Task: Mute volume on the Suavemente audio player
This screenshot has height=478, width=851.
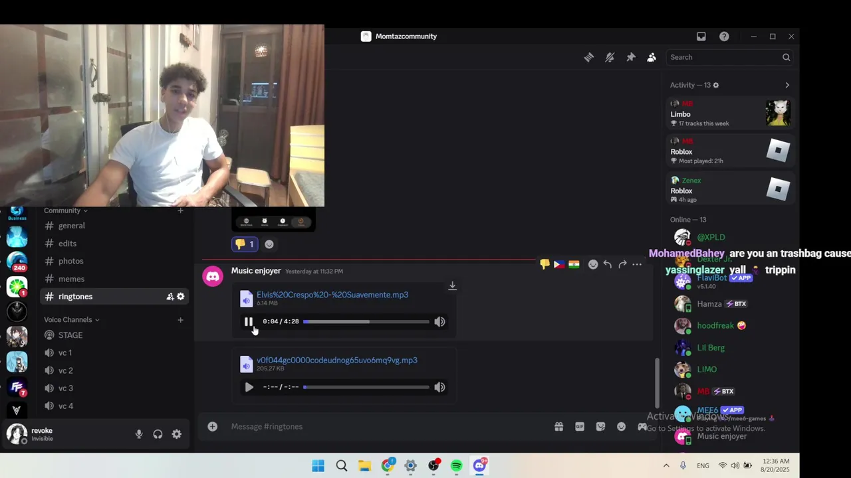Action: click(439, 321)
